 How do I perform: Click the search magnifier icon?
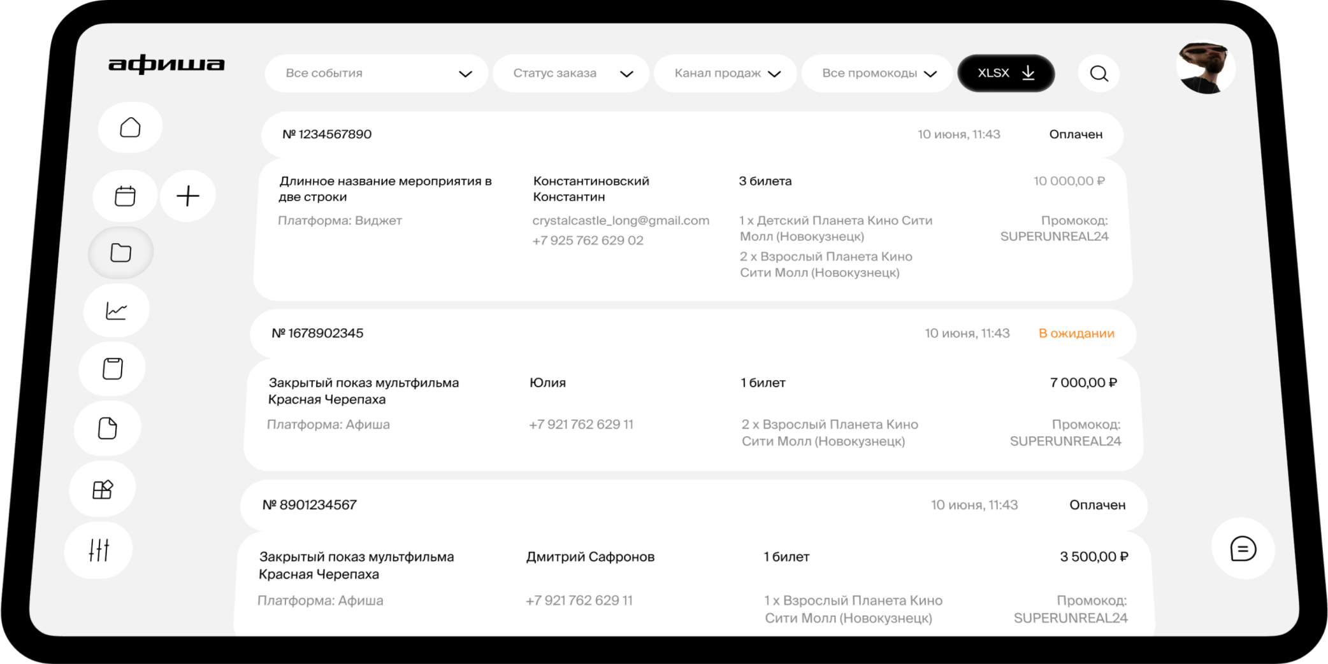pyautogui.click(x=1099, y=74)
